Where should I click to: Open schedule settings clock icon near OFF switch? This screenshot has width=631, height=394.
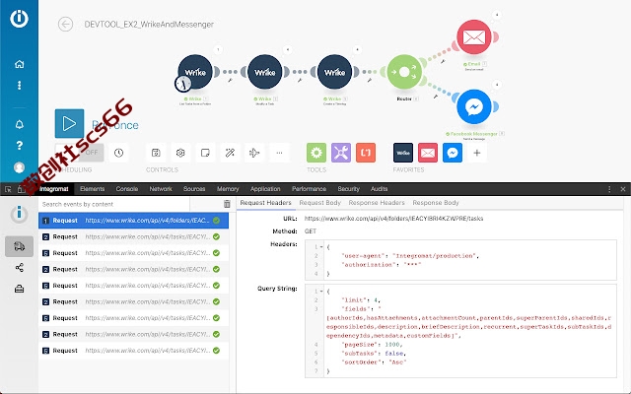click(118, 153)
